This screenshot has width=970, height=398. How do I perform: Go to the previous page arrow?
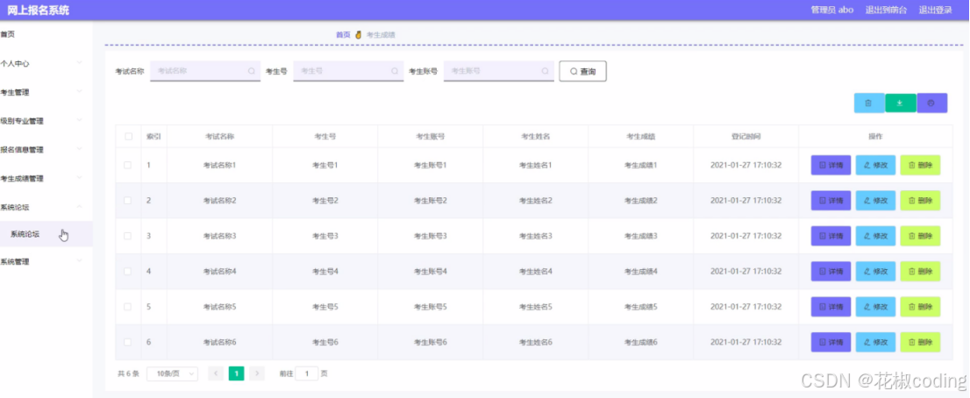(216, 373)
